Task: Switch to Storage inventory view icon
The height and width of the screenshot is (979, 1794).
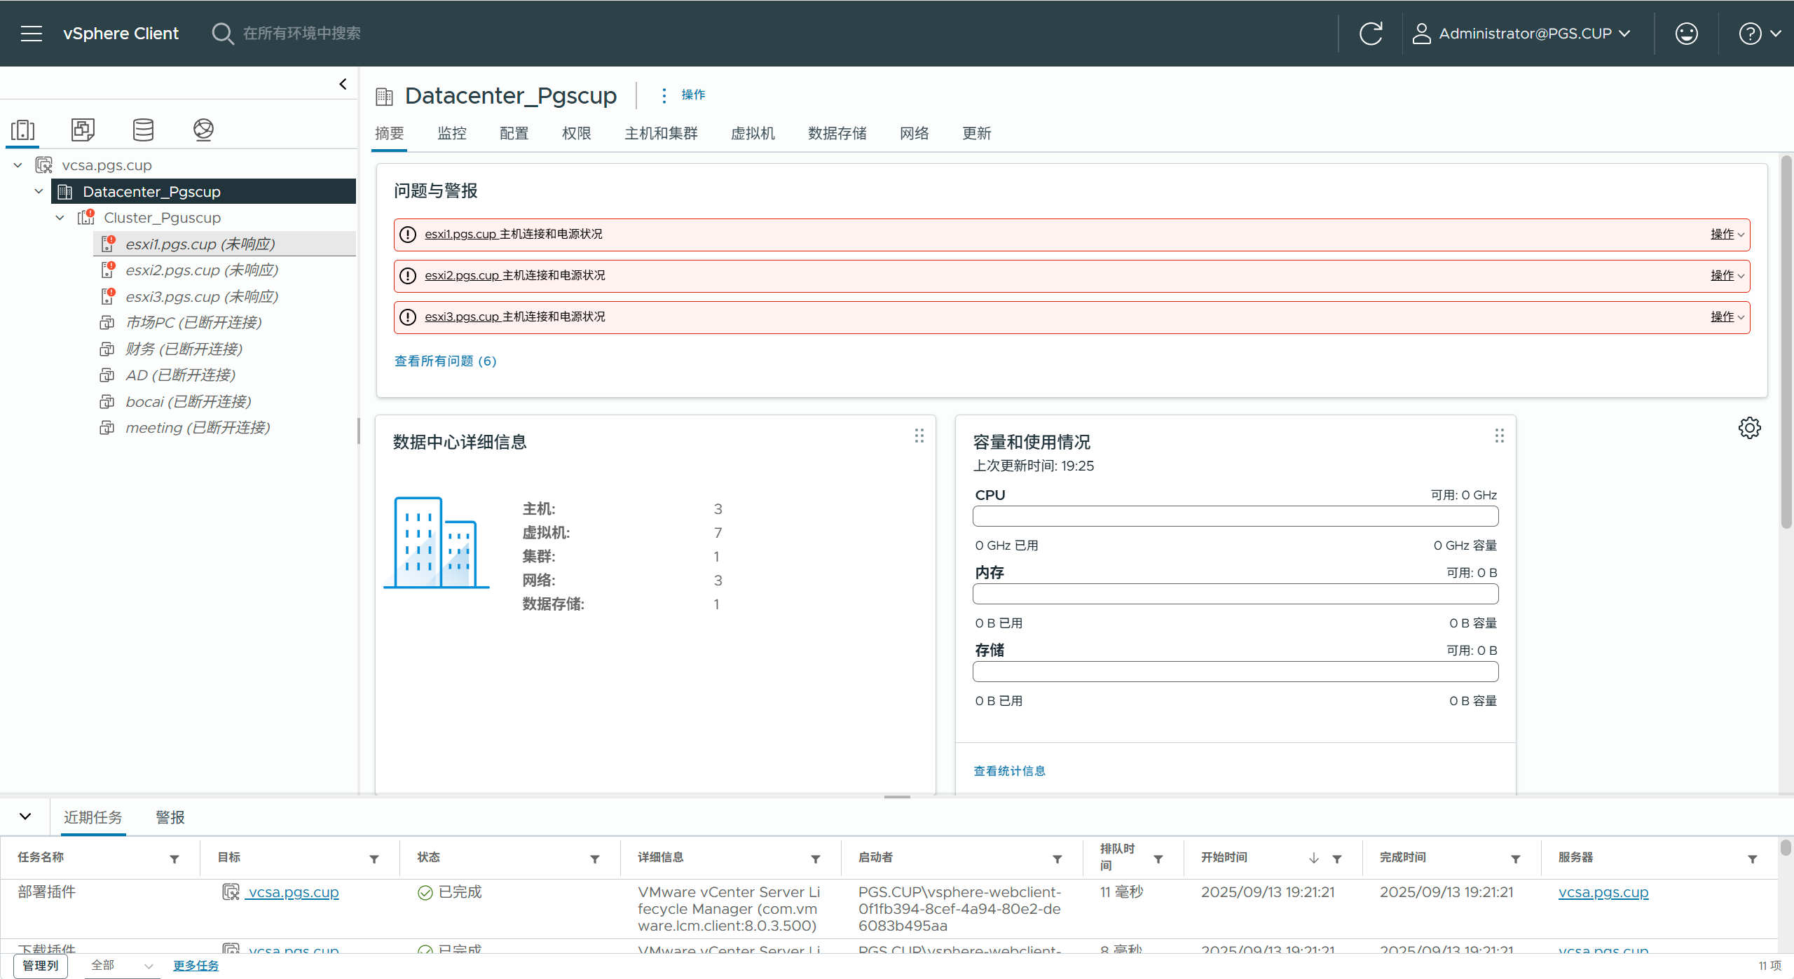Action: 143,130
